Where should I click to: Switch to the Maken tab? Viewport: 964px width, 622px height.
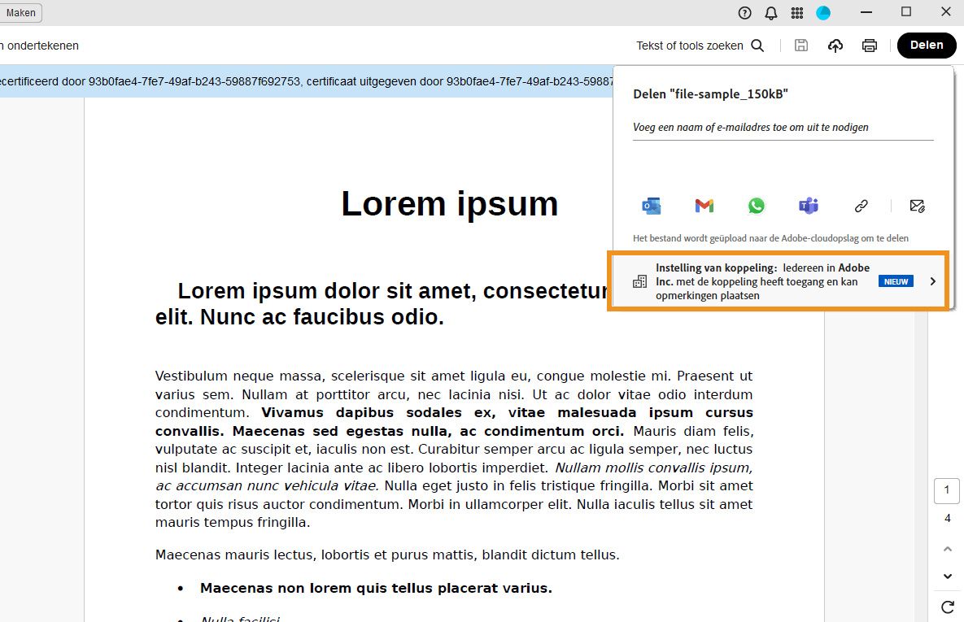[21, 12]
